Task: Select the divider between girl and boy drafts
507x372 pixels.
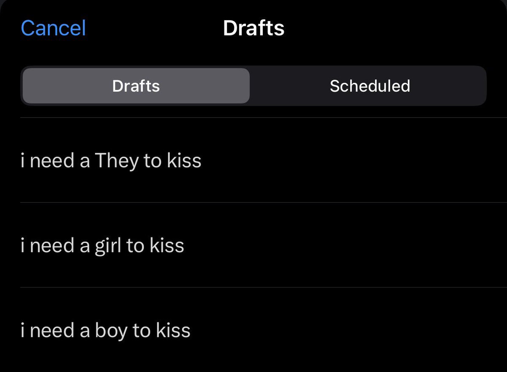Action: [x=264, y=288]
